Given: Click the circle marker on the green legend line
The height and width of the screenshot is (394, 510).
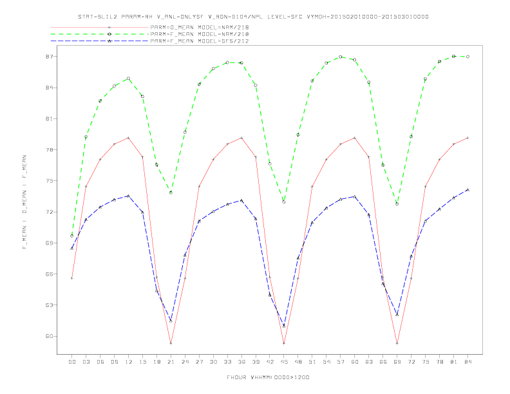Looking at the screenshot, I should pyautogui.click(x=109, y=34).
